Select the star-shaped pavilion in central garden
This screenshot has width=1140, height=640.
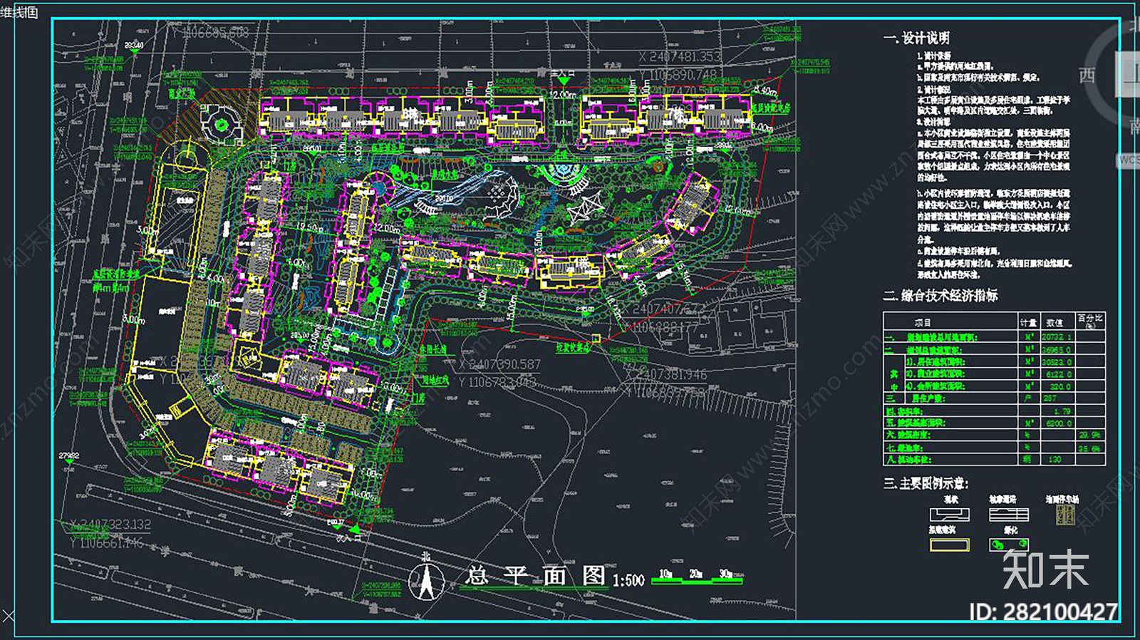point(586,210)
